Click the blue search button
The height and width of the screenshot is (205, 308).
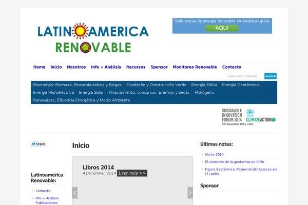[x=271, y=76]
